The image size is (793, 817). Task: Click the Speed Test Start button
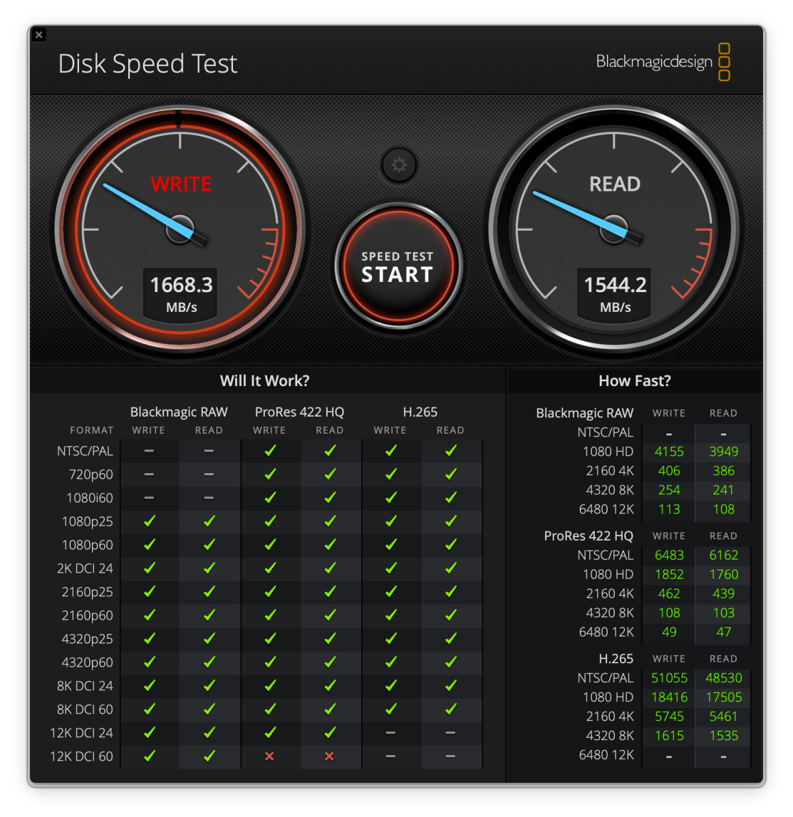(x=398, y=266)
